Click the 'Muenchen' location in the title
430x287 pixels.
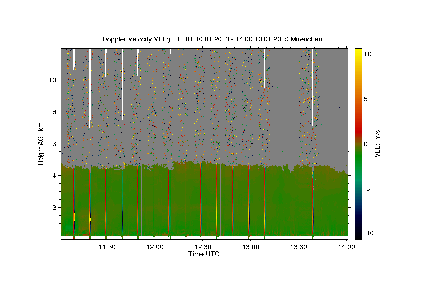tap(306, 39)
